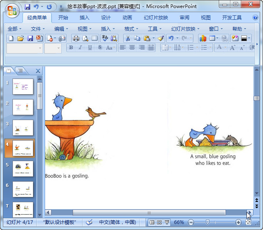
Task: Create a new blank presentation icon
Action: tap(11, 38)
